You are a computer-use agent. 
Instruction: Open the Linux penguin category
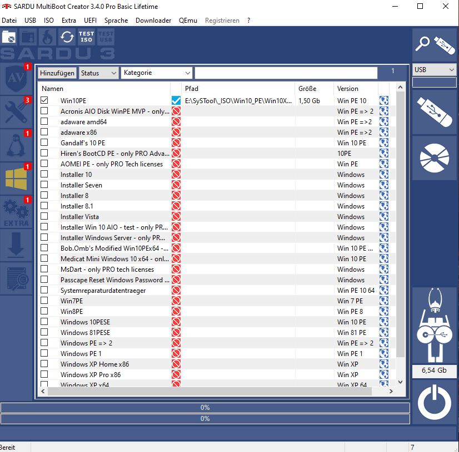tap(16, 145)
